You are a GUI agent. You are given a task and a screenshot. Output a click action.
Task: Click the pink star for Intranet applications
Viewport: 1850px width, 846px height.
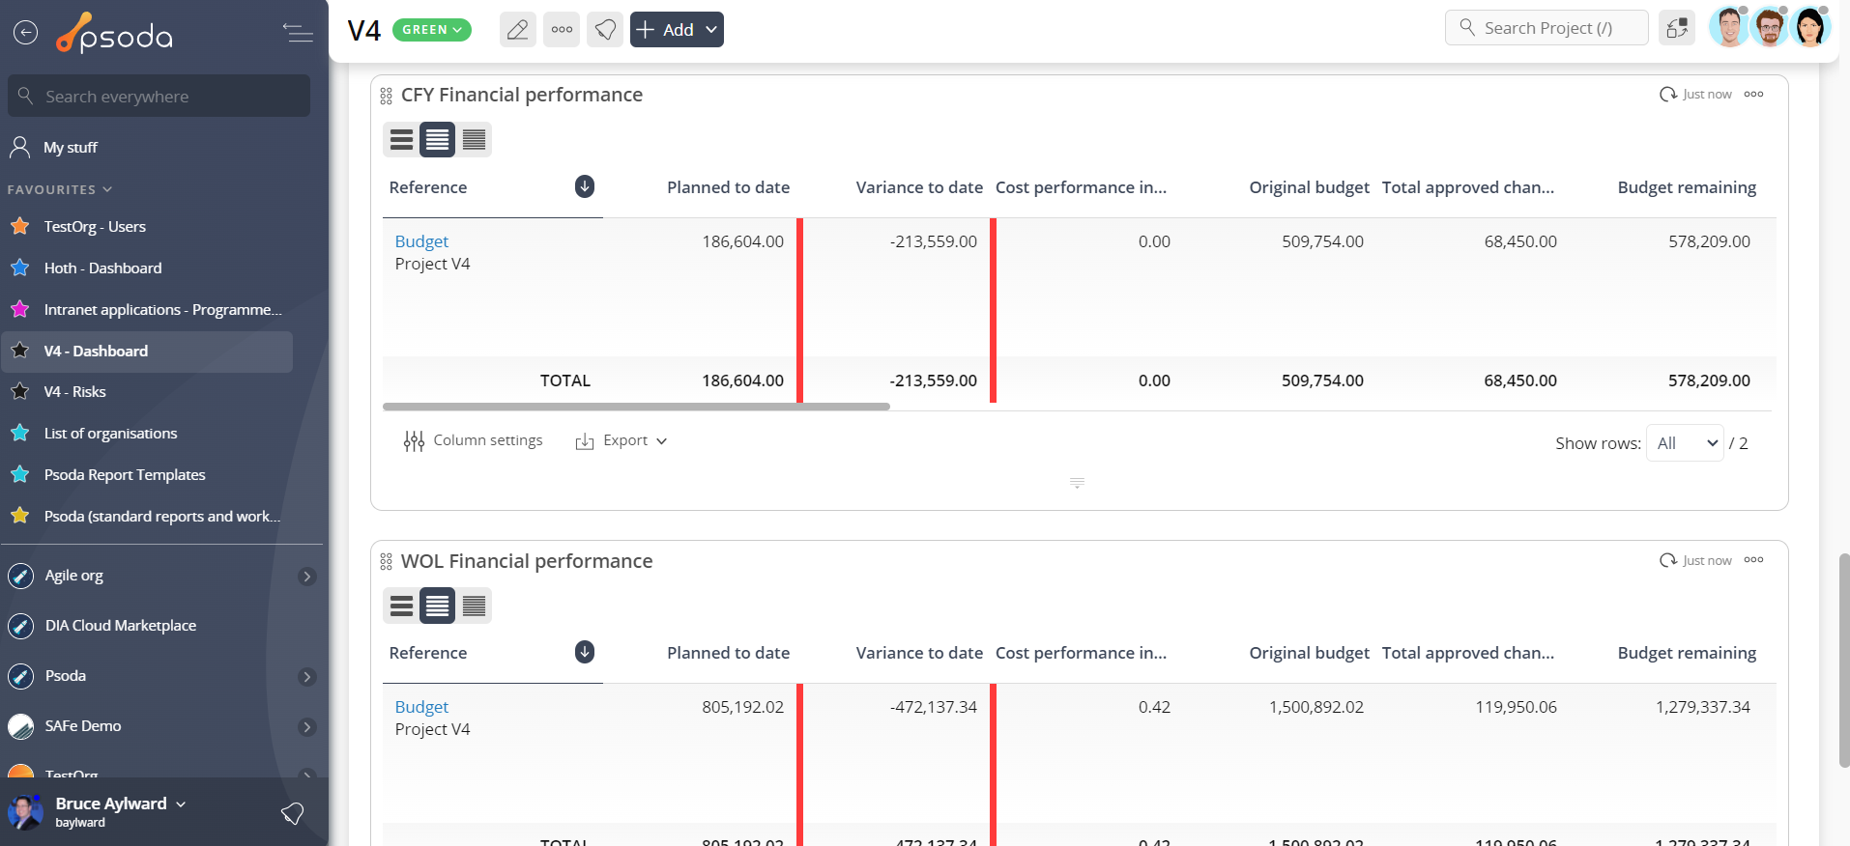(19, 309)
